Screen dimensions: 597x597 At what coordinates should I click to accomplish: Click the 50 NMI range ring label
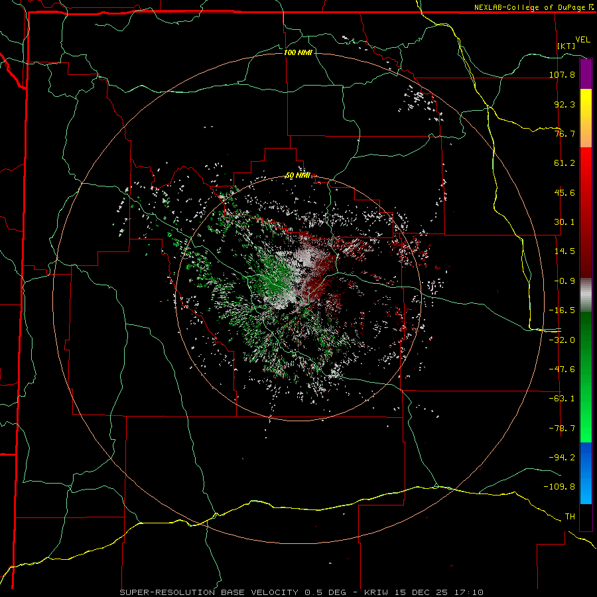(x=298, y=176)
